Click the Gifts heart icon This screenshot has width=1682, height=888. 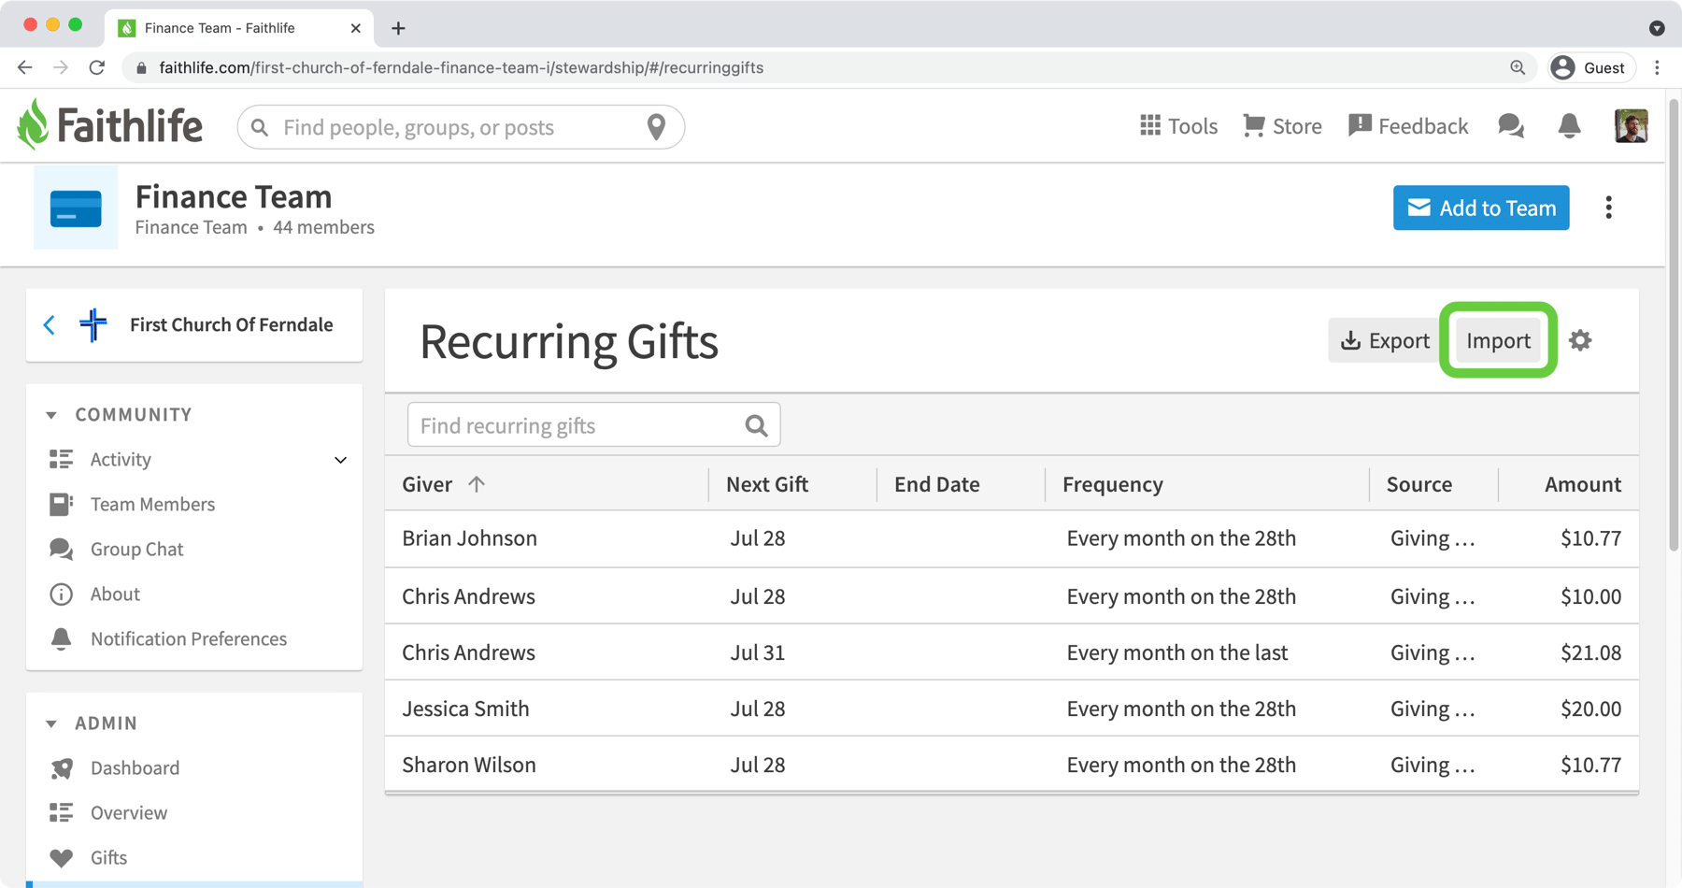pyautogui.click(x=61, y=857)
